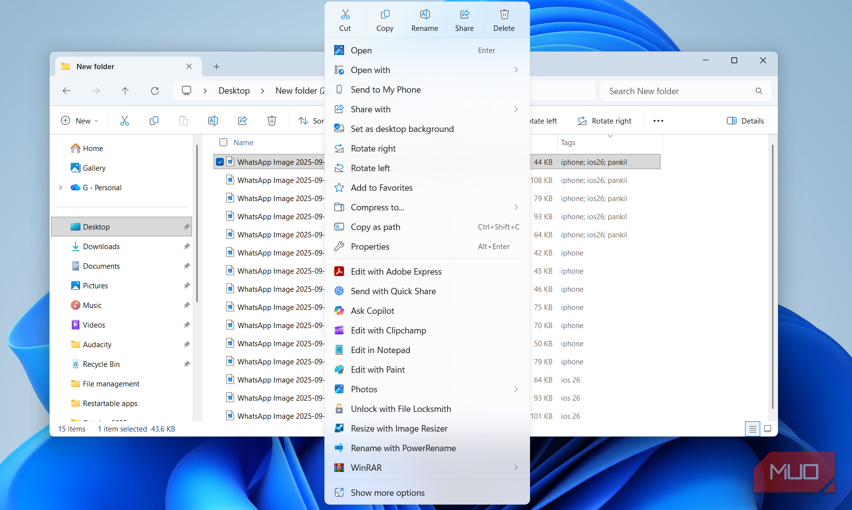This screenshot has width=852, height=510.
Task: Switch to the New folder tab
Action: pos(96,66)
